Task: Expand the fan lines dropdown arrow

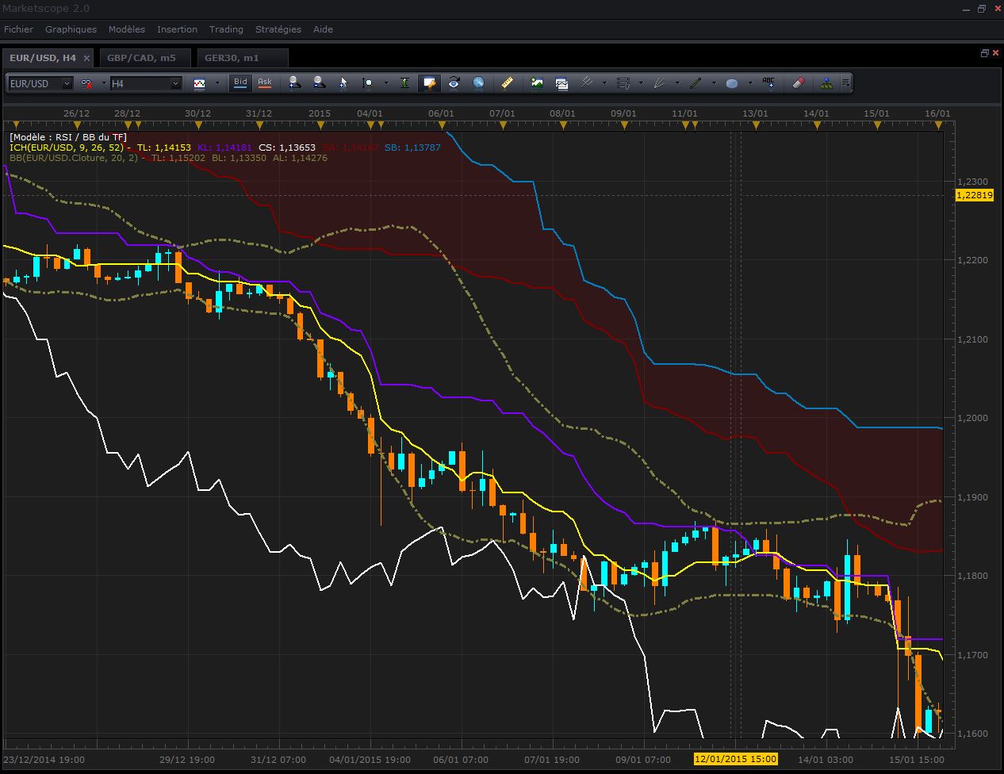Action: pyautogui.click(x=677, y=82)
